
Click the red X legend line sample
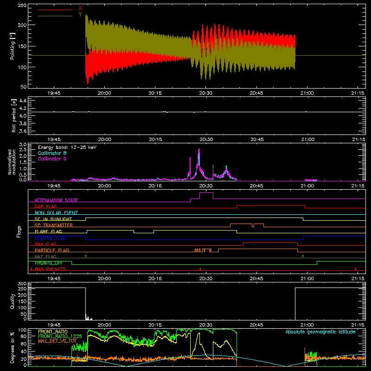pyautogui.click(x=55, y=10)
